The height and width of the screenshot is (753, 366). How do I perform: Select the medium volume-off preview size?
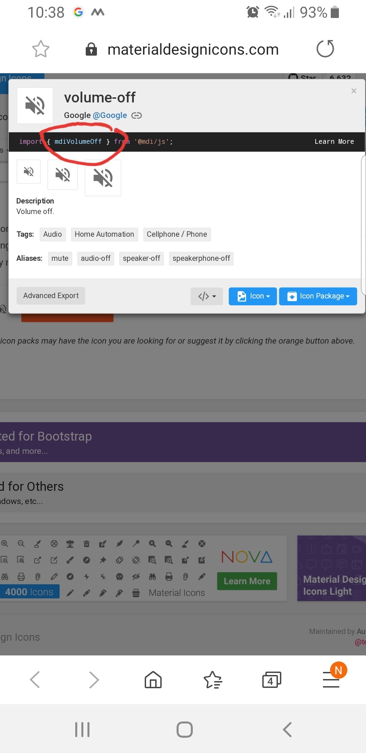pyautogui.click(x=63, y=175)
